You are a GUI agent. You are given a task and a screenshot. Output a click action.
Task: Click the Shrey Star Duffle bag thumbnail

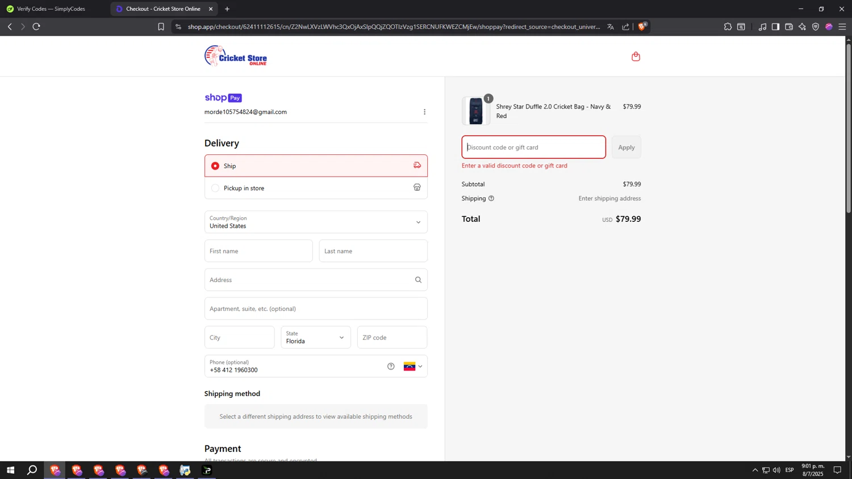tap(476, 111)
